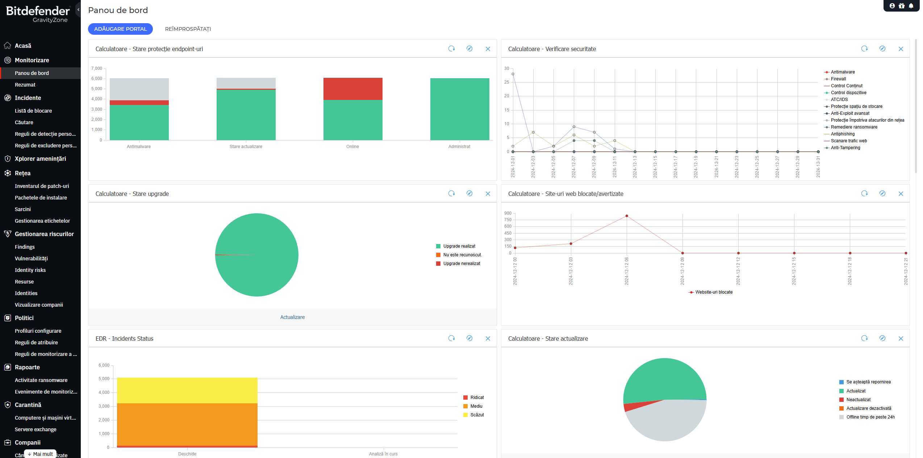
Task: Edit Site-uri web blocate/avertizate portlet
Action: coord(882,193)
